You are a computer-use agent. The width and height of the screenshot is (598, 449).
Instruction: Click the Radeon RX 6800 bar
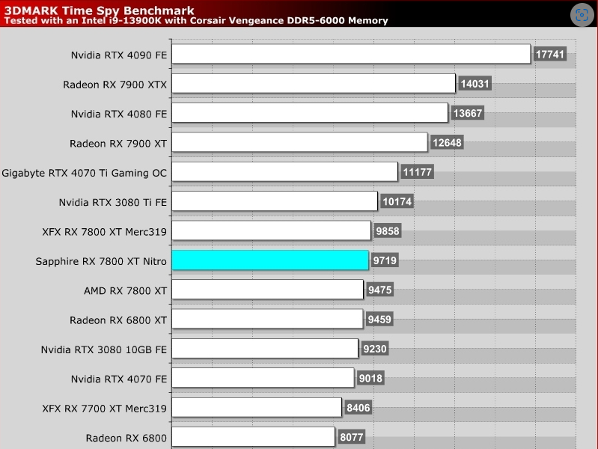(253, 437)
